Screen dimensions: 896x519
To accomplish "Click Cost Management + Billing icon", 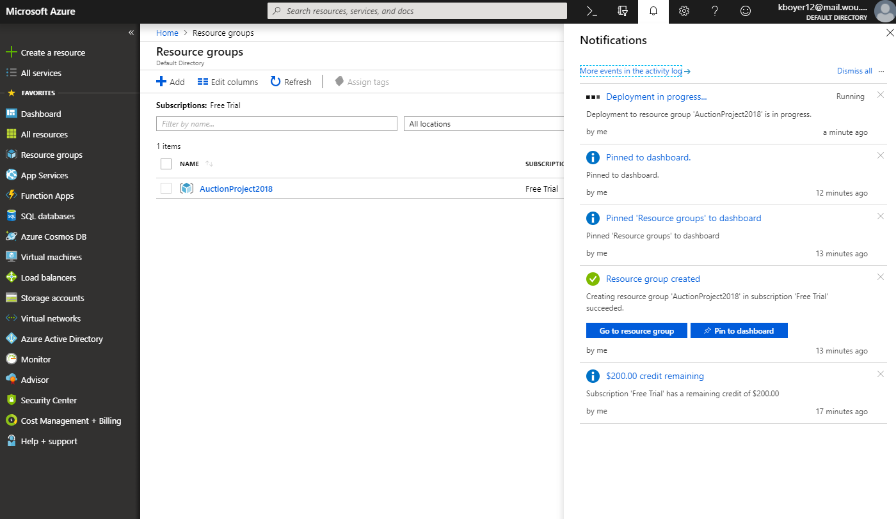I will pyautogui.click(x=11, y=421).
